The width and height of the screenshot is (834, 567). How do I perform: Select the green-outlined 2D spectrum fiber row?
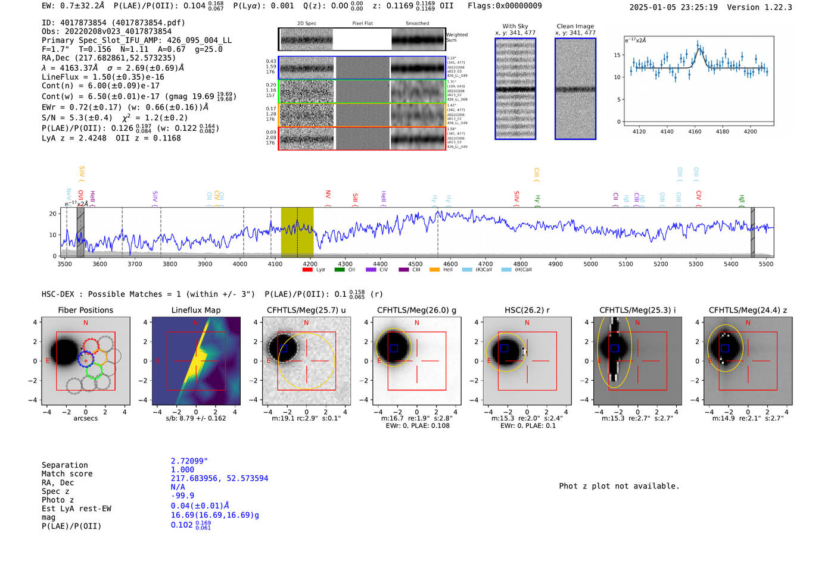click(x=362, y=92)
